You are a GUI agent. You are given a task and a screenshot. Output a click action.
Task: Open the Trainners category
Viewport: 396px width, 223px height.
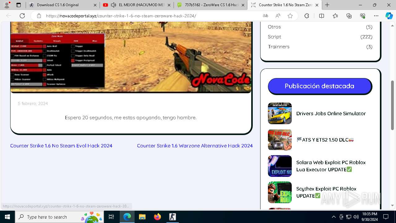279,47
